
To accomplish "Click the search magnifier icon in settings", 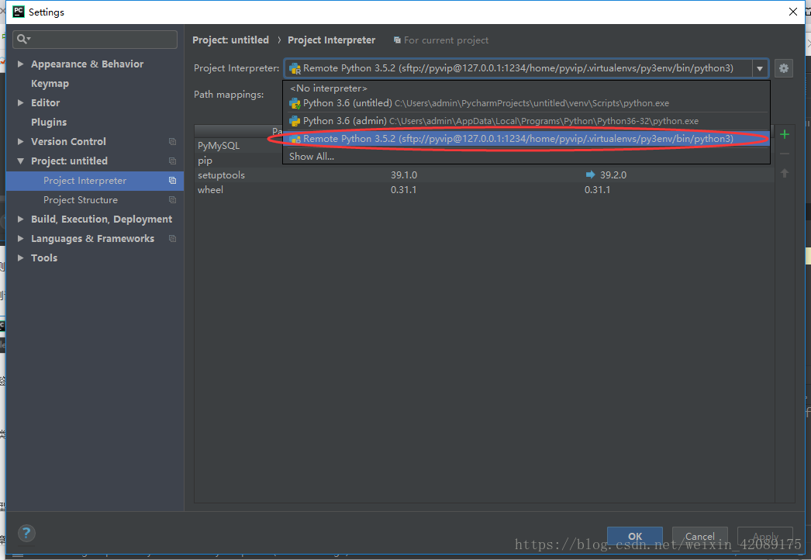I will [23, 39].
